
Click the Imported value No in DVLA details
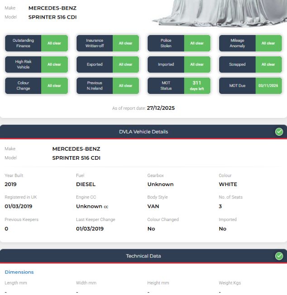click(223, 229)
